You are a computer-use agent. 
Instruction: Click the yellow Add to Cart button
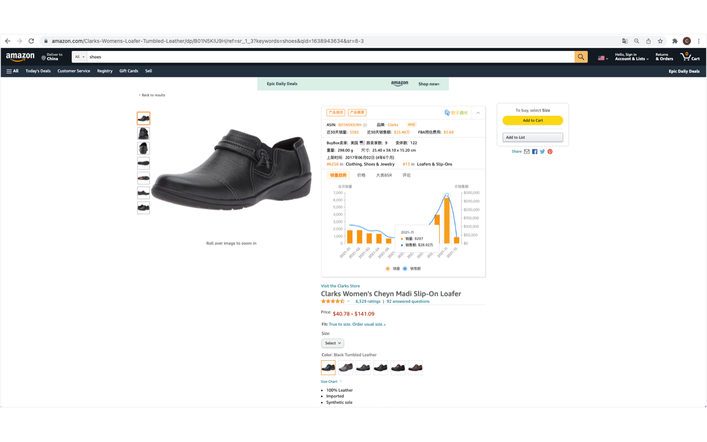point(532,120)
